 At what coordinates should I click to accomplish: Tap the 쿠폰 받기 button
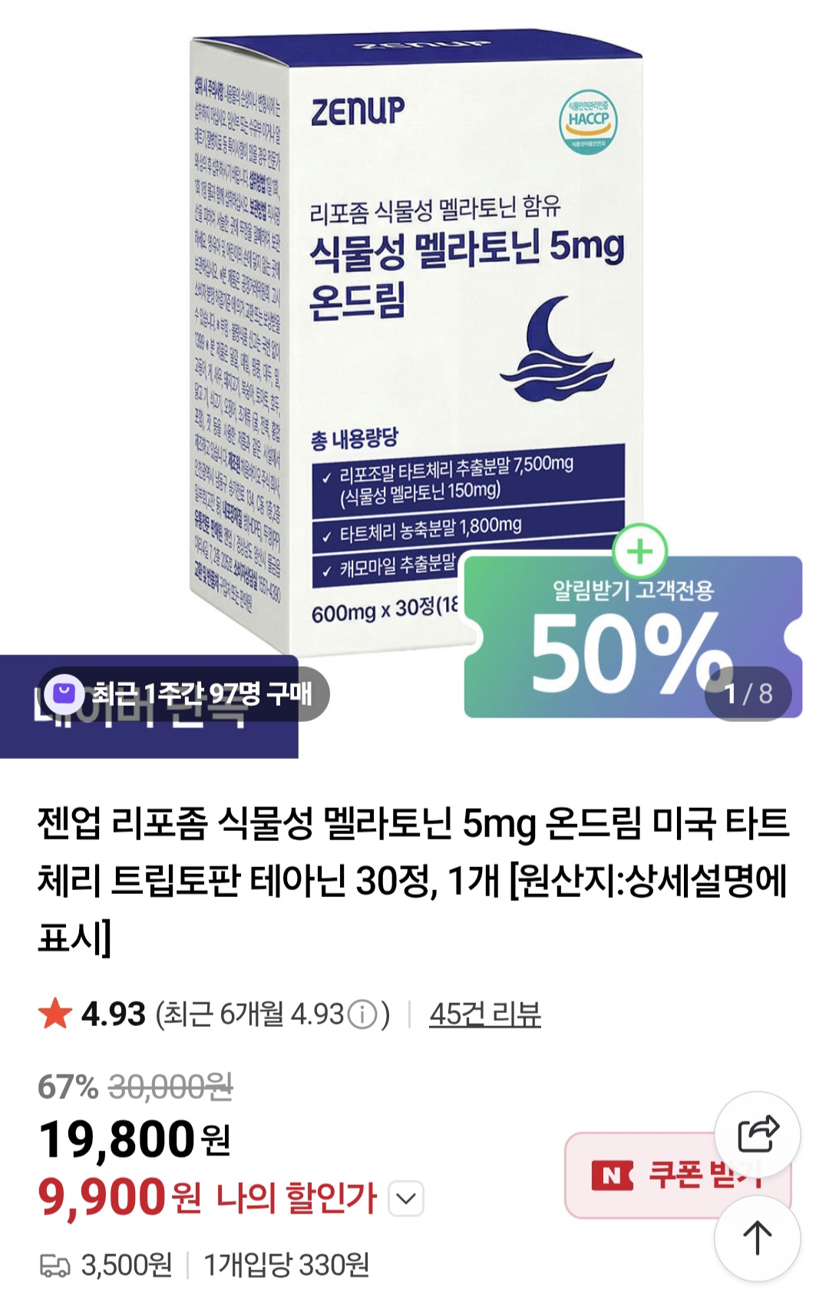[x=678, y=1175]
